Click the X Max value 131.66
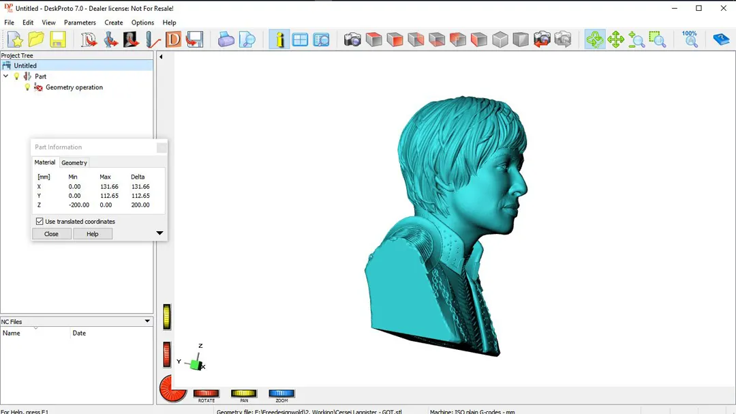The image size is (736, 414). click(109, 187)
